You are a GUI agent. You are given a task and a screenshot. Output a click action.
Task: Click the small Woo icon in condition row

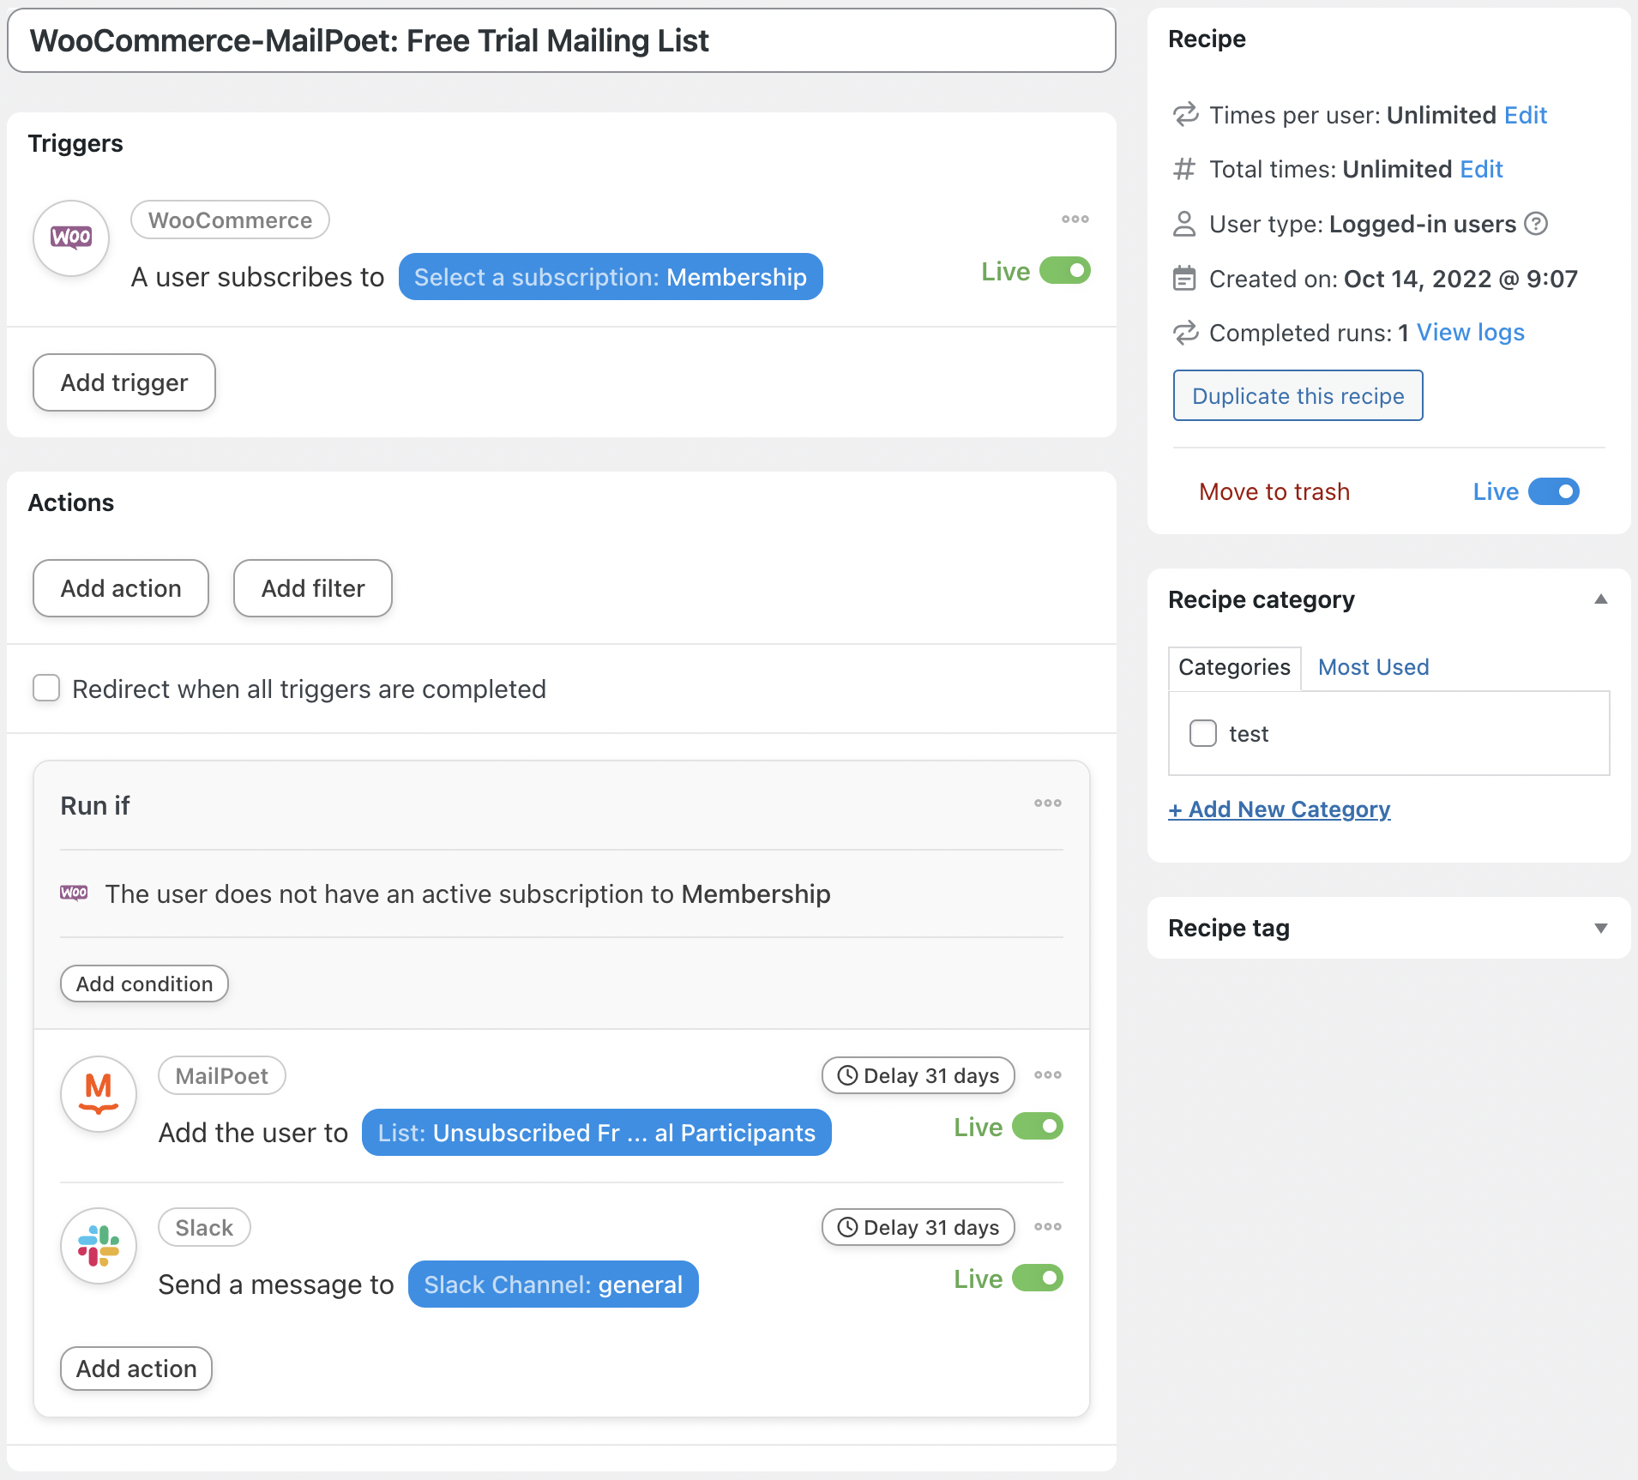(x=74, y=893)
